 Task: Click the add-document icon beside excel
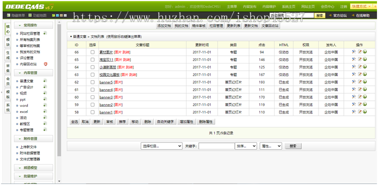45,111
